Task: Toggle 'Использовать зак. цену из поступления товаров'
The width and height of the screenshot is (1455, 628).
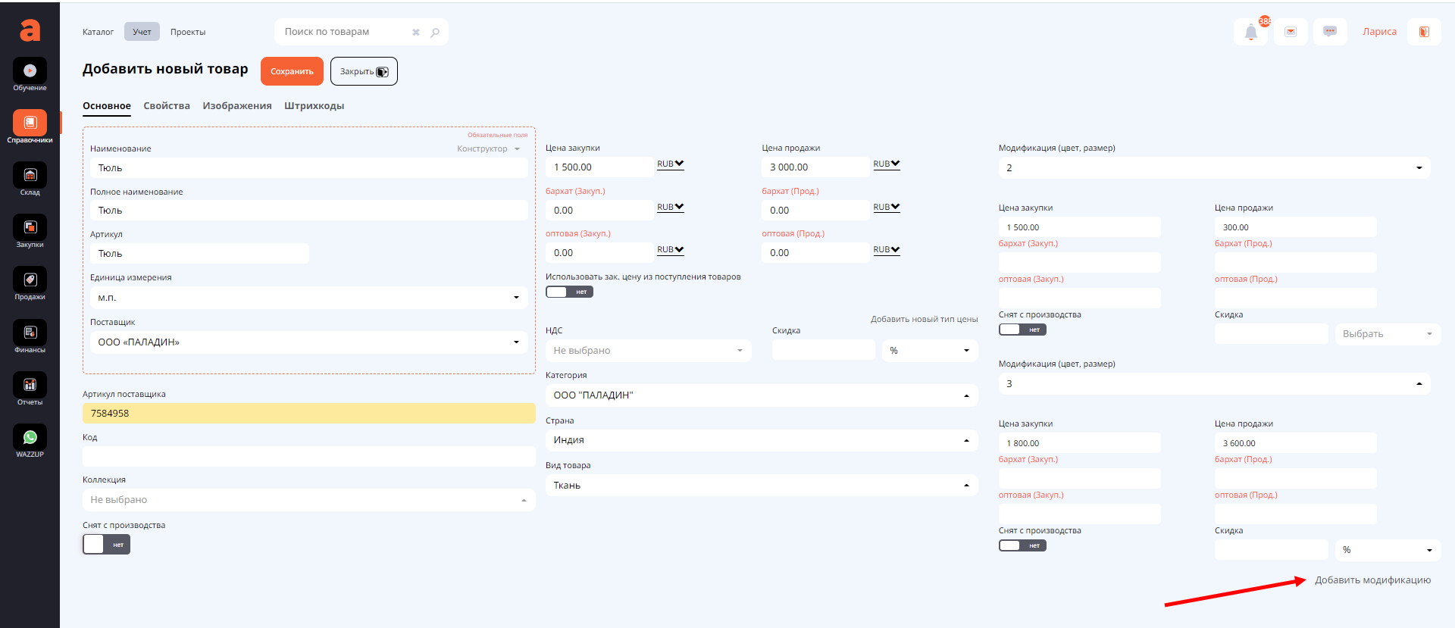Action: coord(569,292)
